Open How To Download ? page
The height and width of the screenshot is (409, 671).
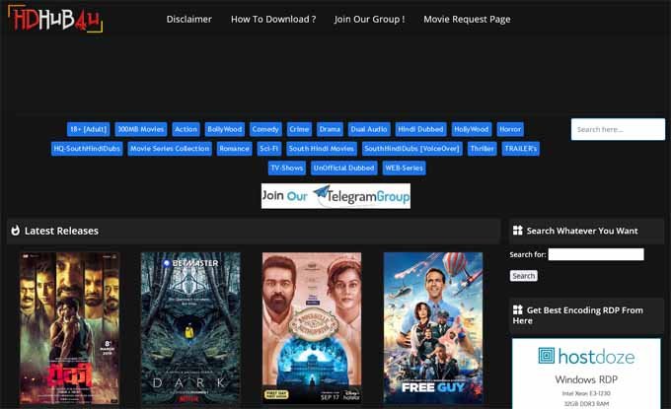point(273,20)
